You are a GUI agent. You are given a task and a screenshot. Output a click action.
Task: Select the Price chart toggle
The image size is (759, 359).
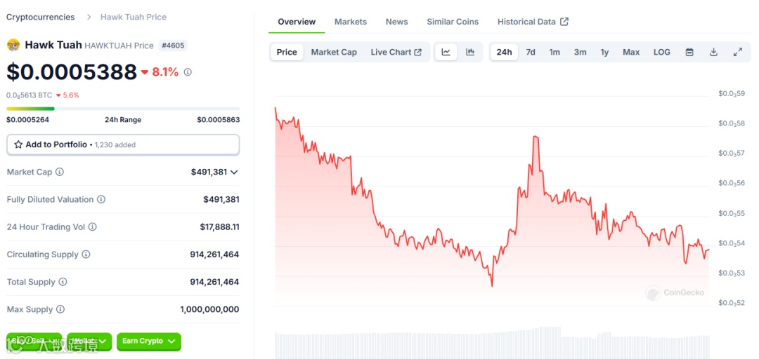287,52
